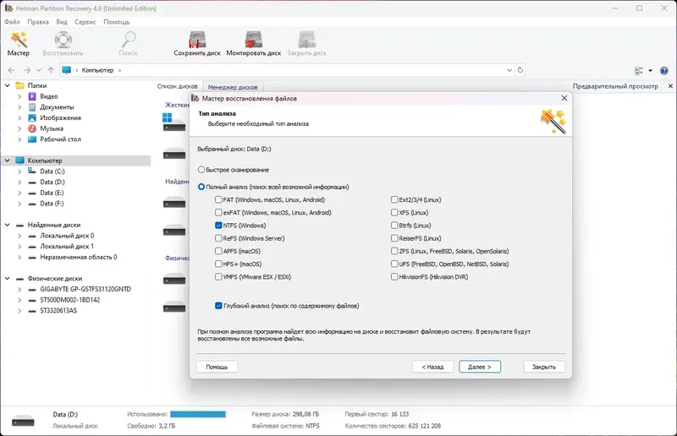The image size is (677, 436).
Task: Uncheck the NTFS (Windows) checkbox
Action: pos(218,225)
